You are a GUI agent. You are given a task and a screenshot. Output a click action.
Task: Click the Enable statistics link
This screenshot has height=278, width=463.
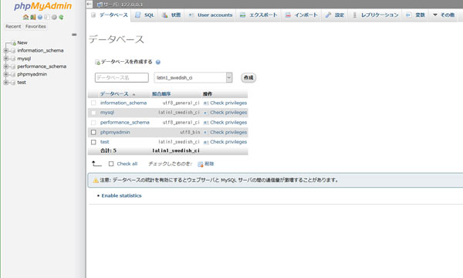tap(121, 195)
